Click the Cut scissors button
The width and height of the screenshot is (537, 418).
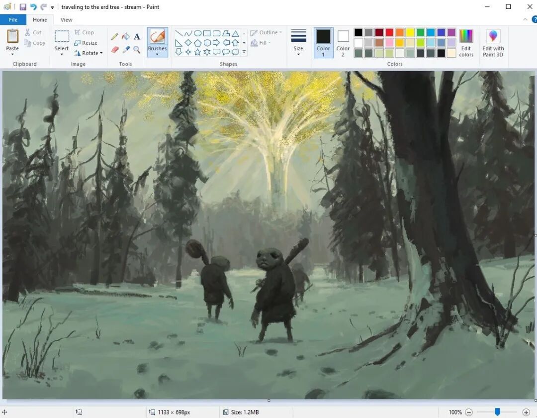point(33,32)
